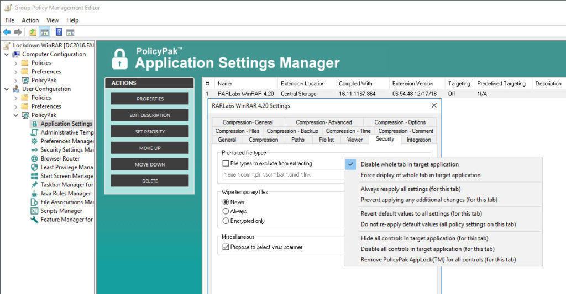Click the Lockdown WinRAR policy root icon
Viewport: 566px width, 294px height.
tap(7, 45)
